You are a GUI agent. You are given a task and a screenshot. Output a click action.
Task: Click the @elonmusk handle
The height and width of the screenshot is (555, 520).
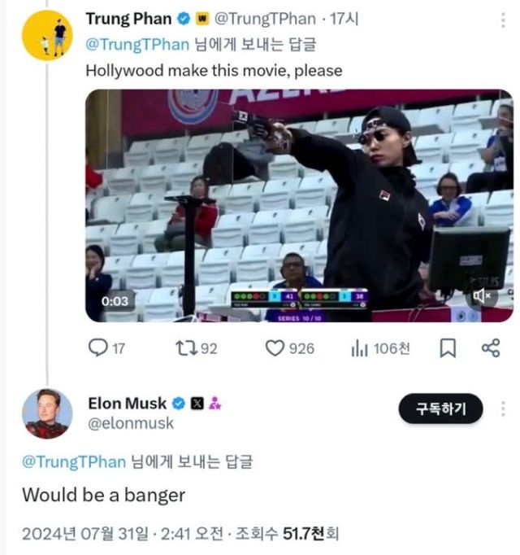point(131,423)
